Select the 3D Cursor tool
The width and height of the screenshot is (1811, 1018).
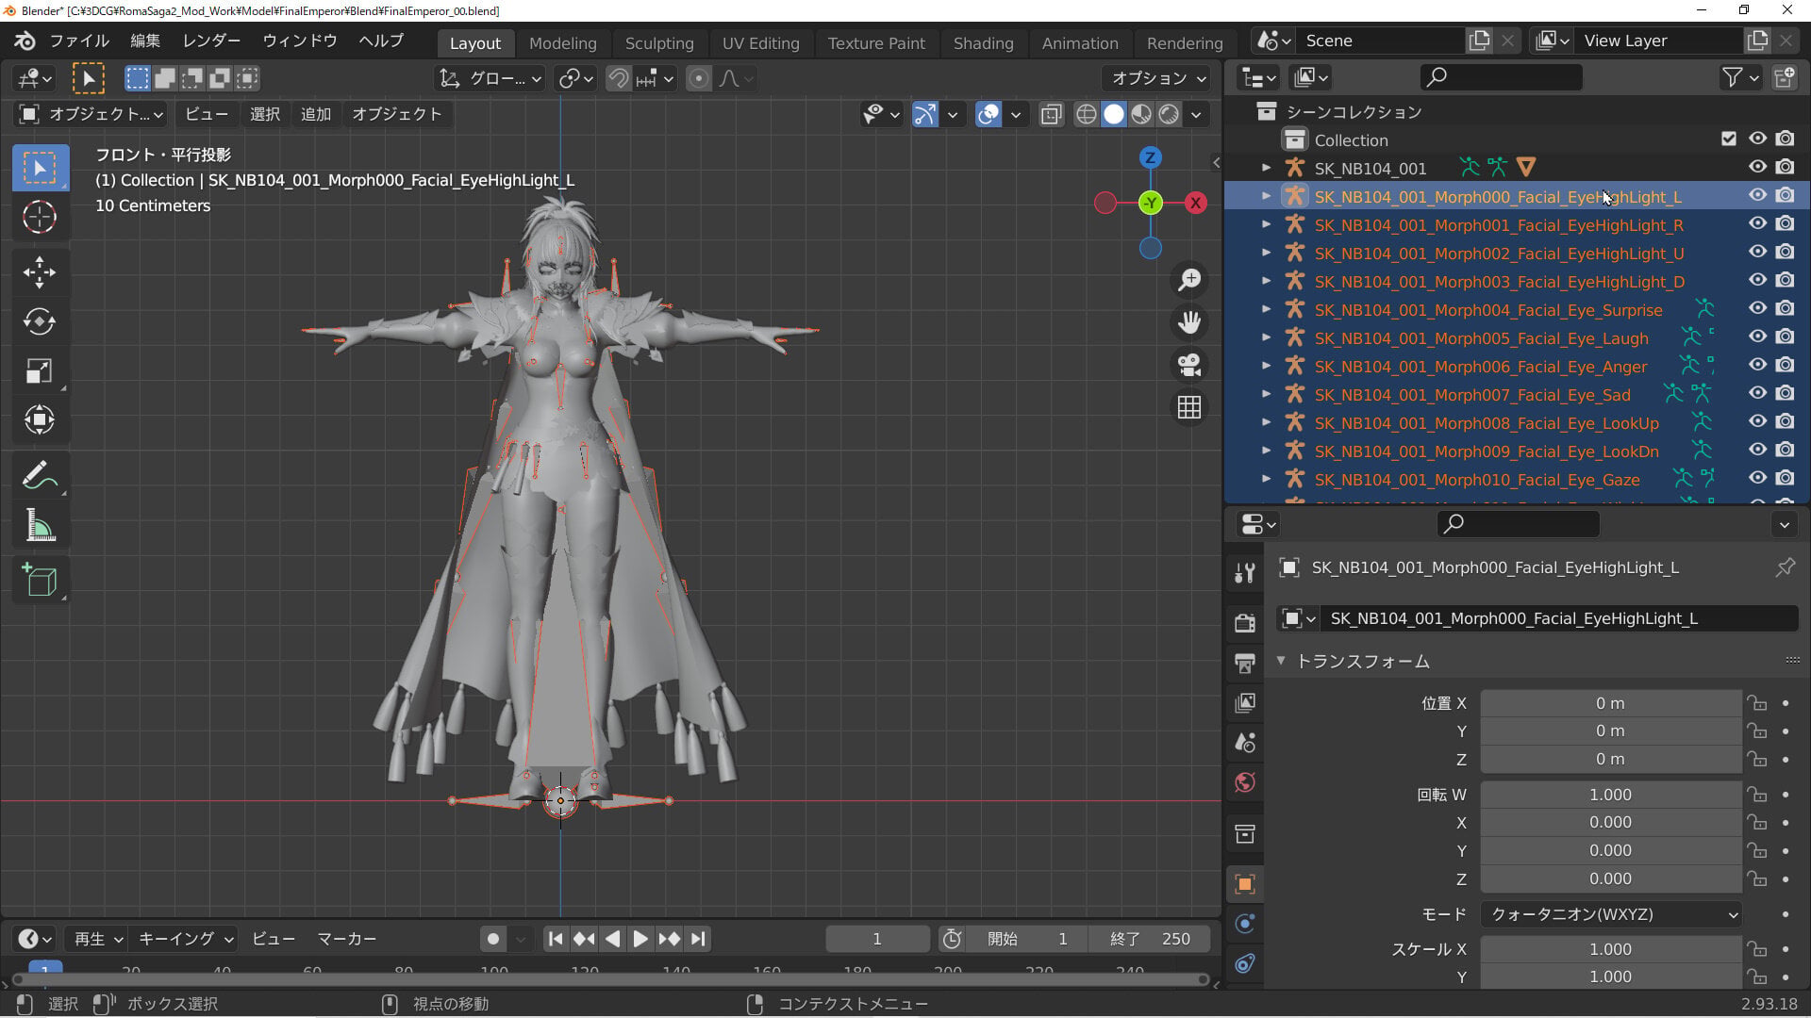coord(40,217)
